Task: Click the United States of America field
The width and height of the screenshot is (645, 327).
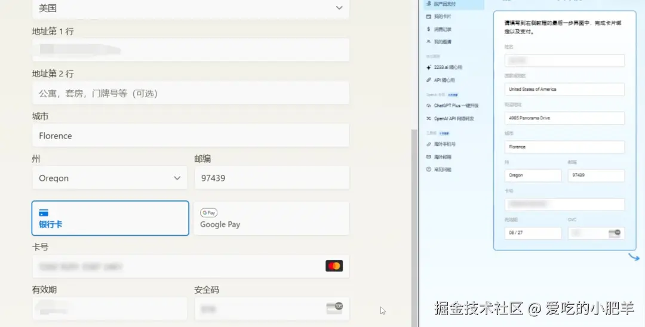Action: (x=564, y=89)
